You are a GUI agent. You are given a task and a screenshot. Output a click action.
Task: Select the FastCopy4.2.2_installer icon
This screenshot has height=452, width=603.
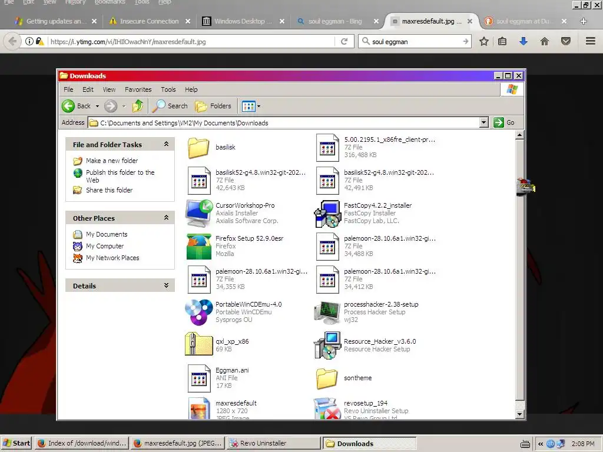point(327,214)
